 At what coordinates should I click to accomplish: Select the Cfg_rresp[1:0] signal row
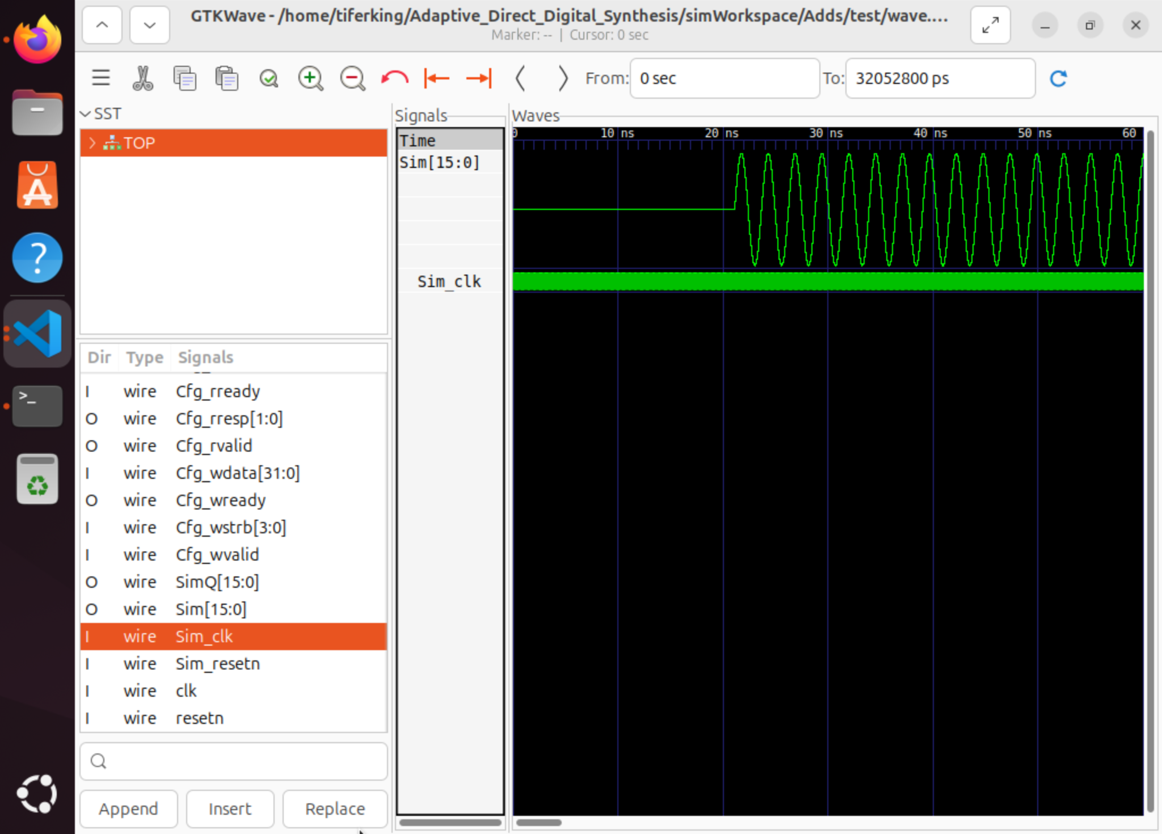(234, 419)
